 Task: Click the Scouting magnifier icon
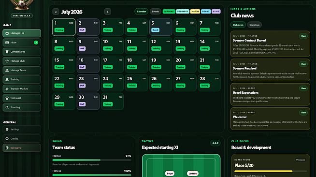7,107
